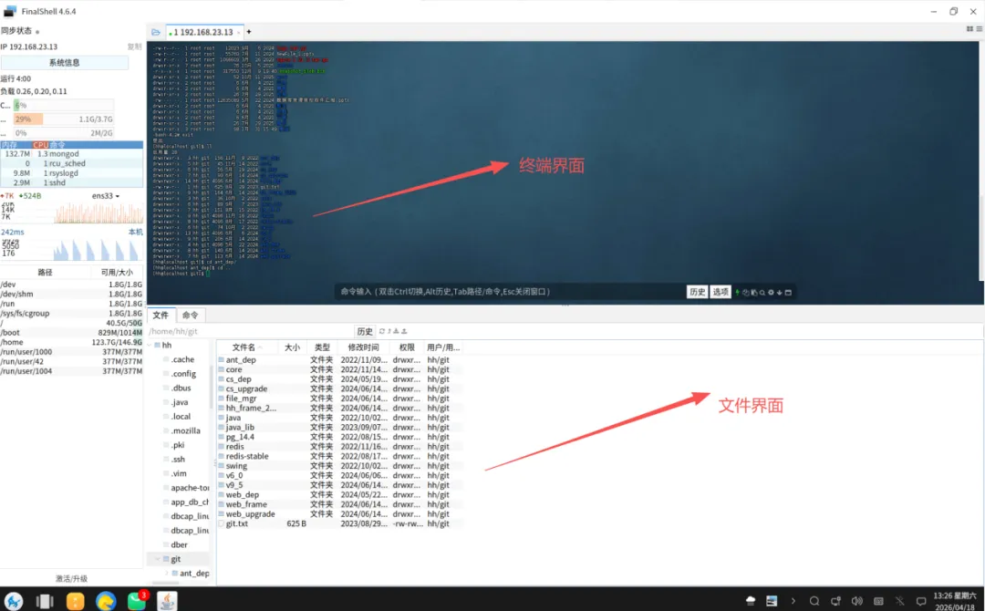Select the git.txt file row
Image resolution: width=985 pixels, height=611 pixels.
pos(340,523)
